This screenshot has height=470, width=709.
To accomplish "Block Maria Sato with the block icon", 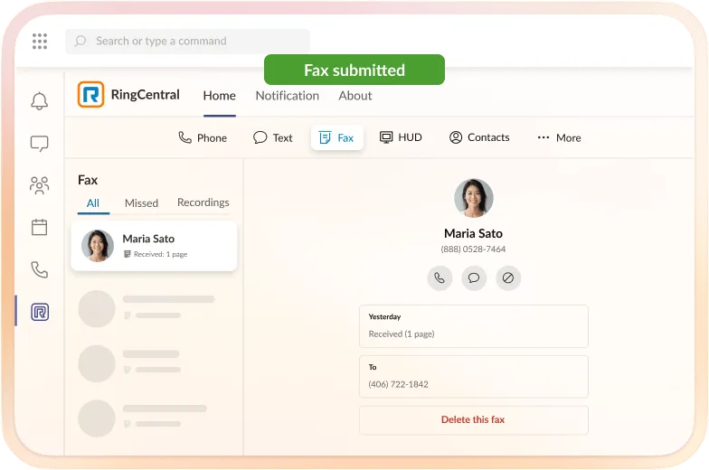I will (508, 277).
